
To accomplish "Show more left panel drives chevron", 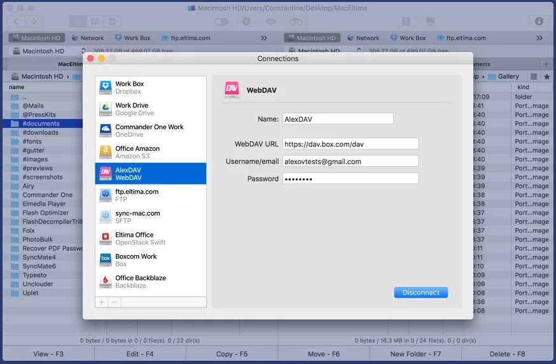I will tap(264, 38).
